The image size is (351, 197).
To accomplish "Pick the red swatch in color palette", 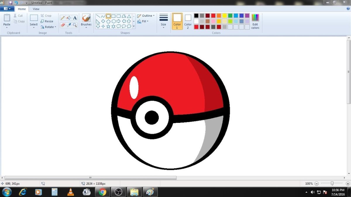I will coord(213,16).
